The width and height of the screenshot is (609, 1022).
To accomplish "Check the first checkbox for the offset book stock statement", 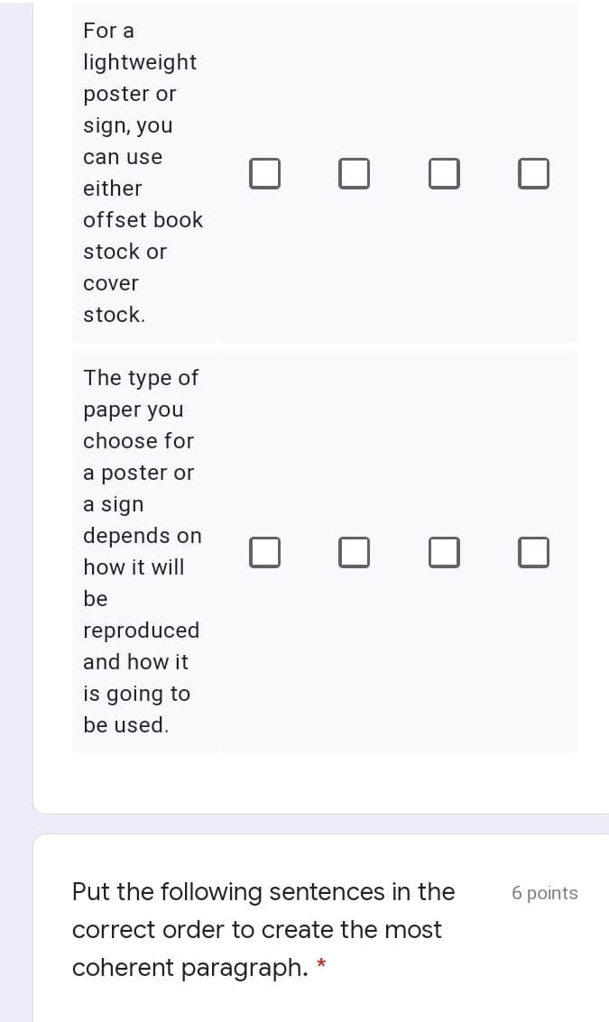I will pos(265,173).
